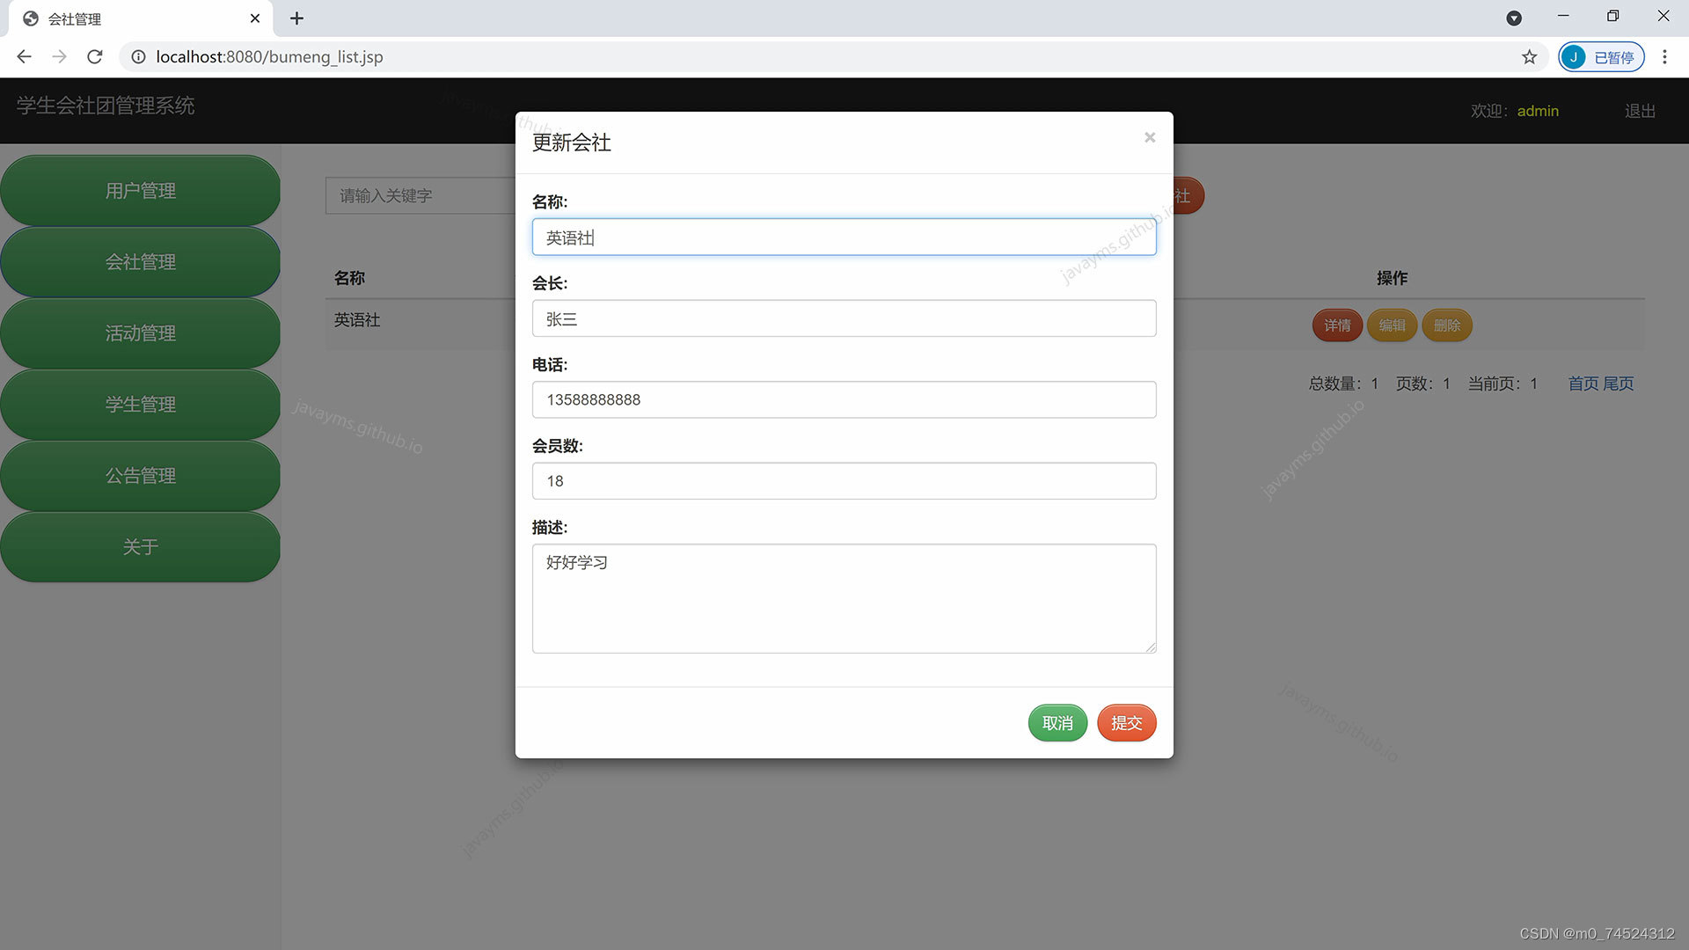The width and height of the screenshot is (1689, 950).
Task: Open 公告管理 in the sidebar
Action: pos(141,476)
